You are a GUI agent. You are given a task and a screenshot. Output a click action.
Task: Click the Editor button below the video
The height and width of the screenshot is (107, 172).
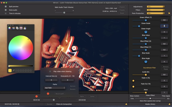click(x=92, y=96)
